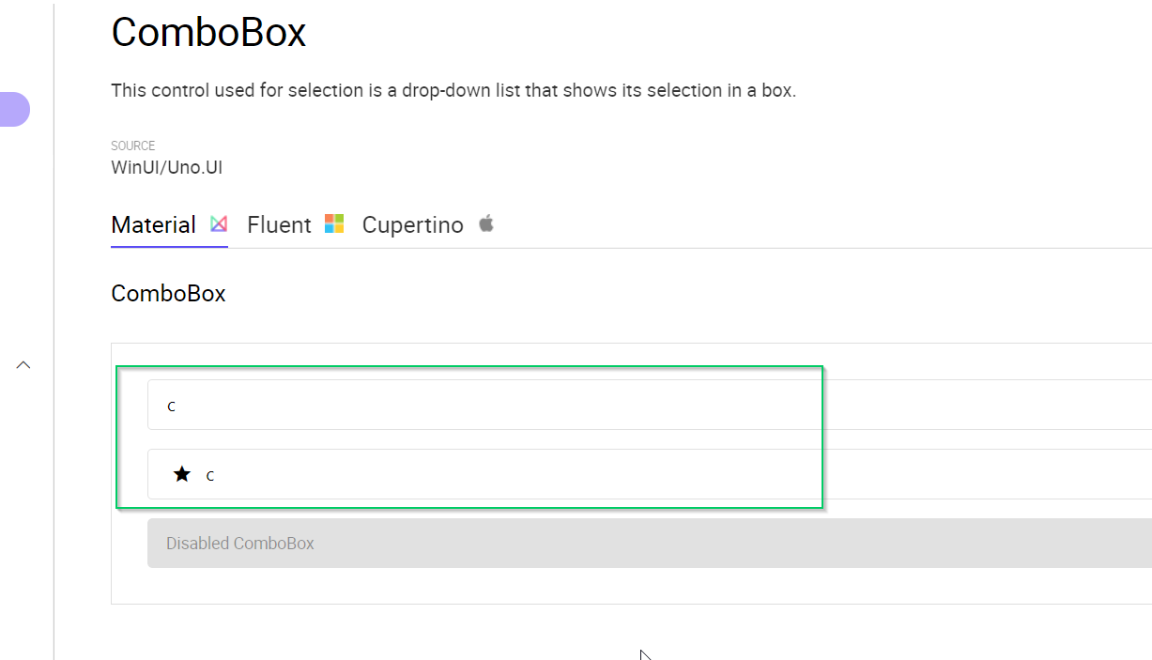Click the star icon inside the second ComboBox
This screenshot has height=660, width=1152.
coord(181,473)
